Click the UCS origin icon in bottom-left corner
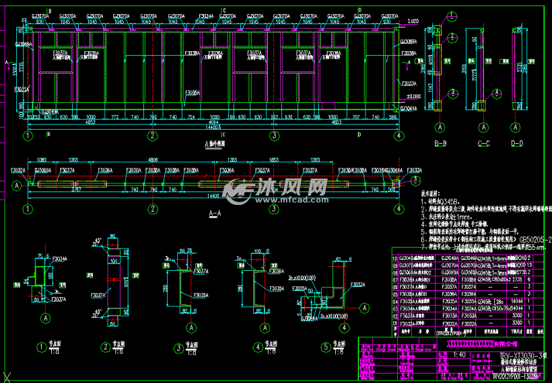Image resolution: width=552 pixels, height=383 pixels. click(x=8, y=376)
